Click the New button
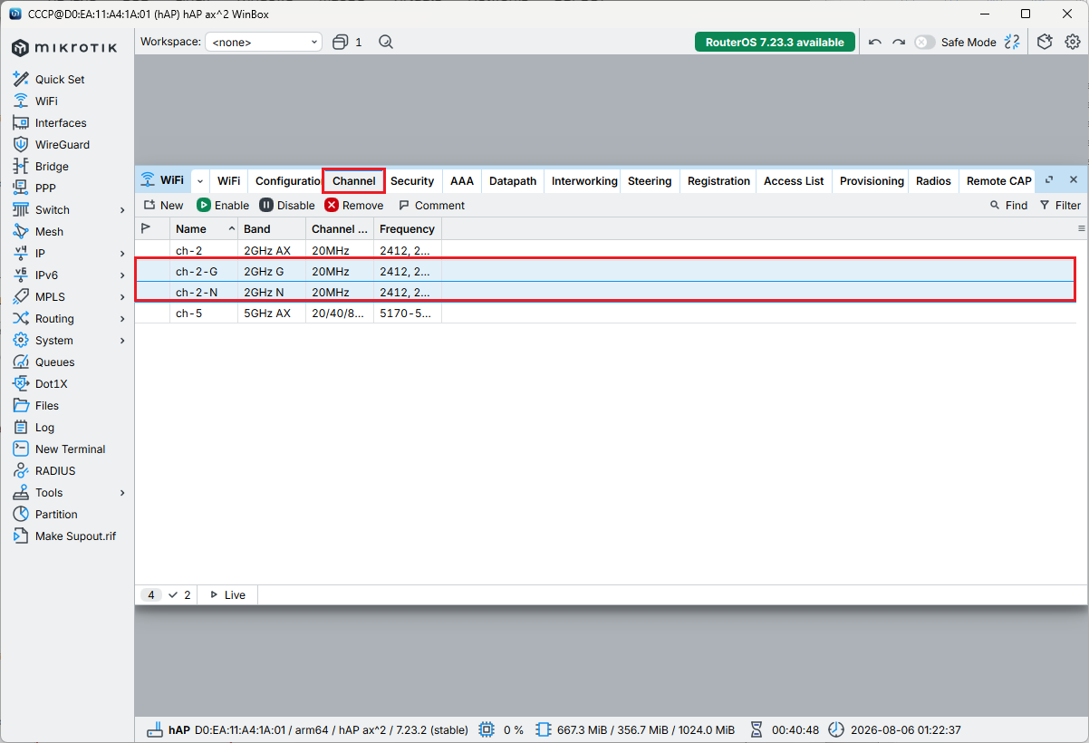 [164, 206]
